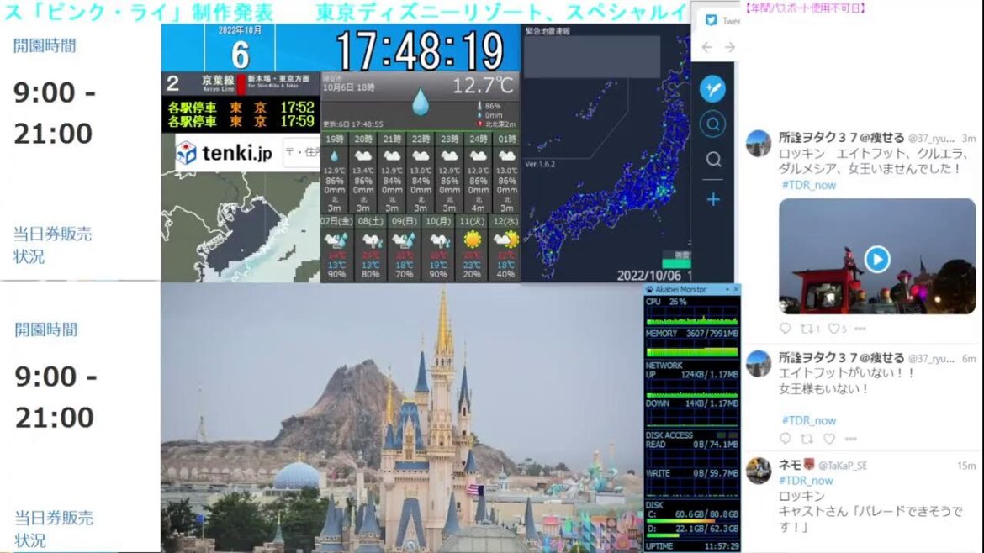Open the @TaKaP_SE profile handle

tap(842, 466)
